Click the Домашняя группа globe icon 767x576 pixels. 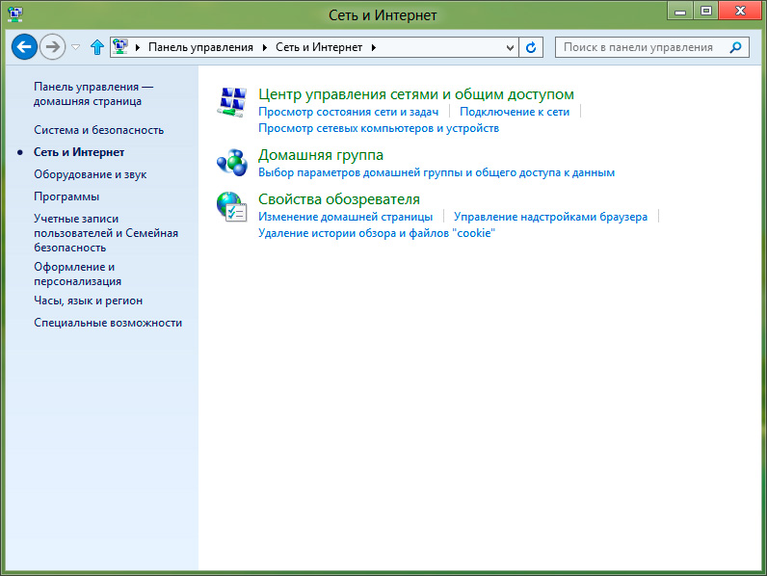tap(232, 162)
